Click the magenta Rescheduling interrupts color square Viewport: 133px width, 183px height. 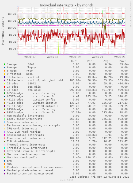[x=5, y=135]
